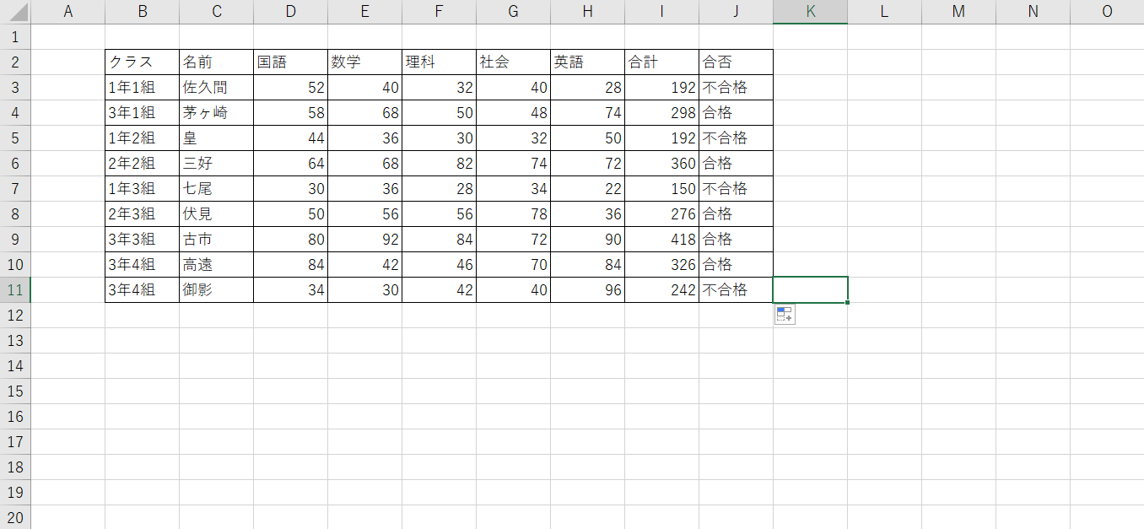Click the active empty cell K11
The image size is (1144, 529).
pyautogui.click(x=811, y=290)
